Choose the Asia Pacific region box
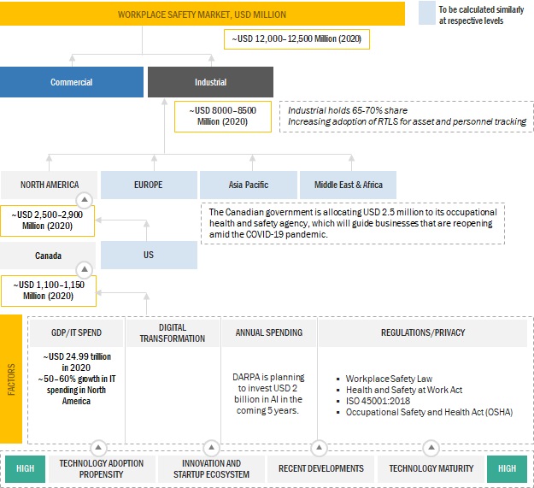 (248, 185)
